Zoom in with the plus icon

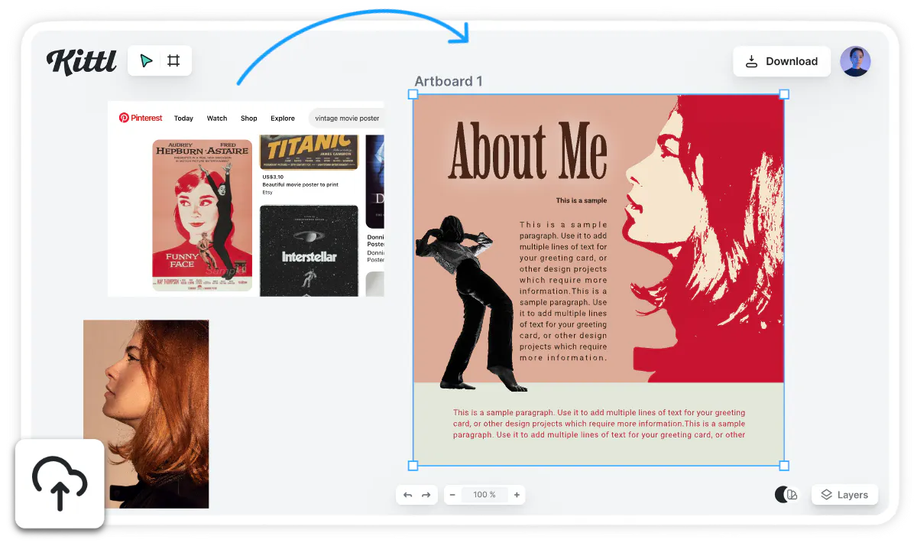point(517,495)
